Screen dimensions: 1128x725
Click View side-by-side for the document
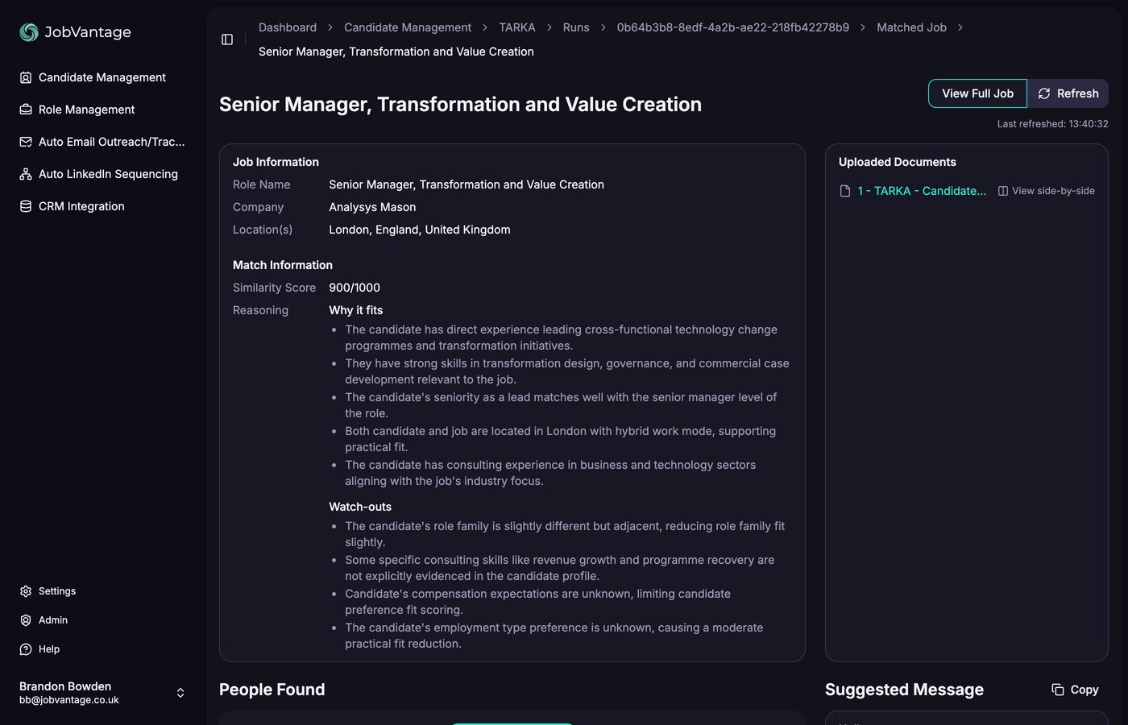(1047, 191)
